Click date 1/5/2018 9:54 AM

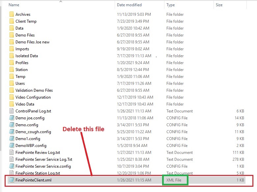(132, 146)
